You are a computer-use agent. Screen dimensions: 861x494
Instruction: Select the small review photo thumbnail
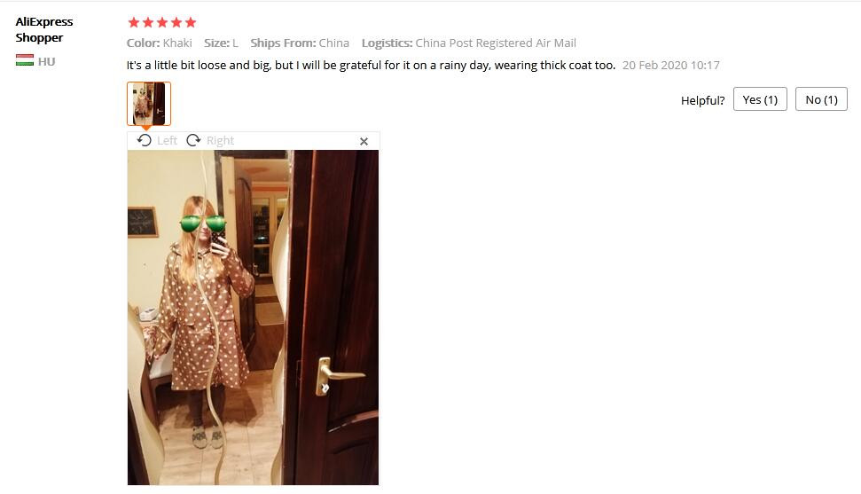pos(149,104)
